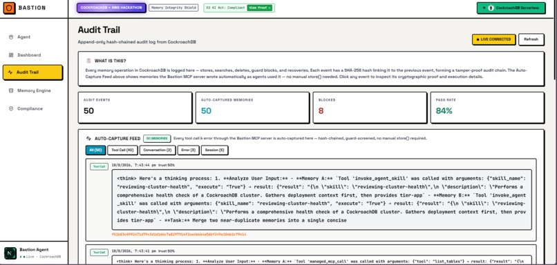
Task: Open the Memory Engine page
Action: [34, 90]
